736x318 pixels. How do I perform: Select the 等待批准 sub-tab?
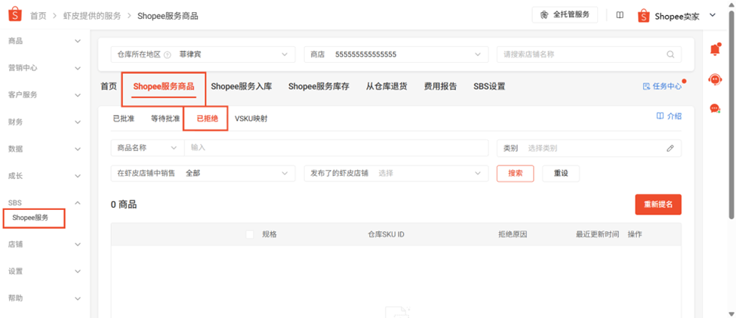(x=165, y=119)
